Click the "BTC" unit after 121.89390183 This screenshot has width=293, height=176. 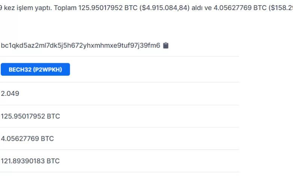53,161
